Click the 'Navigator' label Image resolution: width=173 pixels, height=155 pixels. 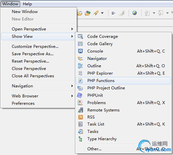point(97,59)
